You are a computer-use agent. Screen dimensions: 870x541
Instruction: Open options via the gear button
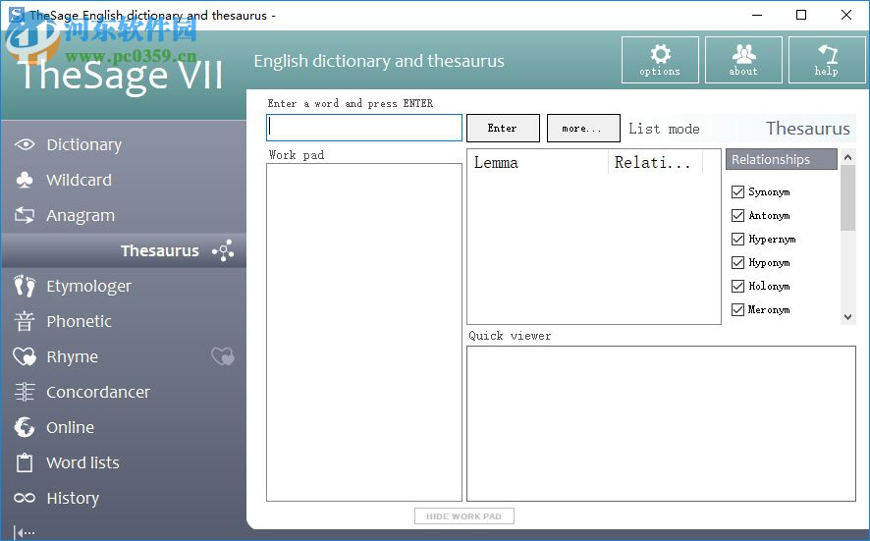(660, 60)
